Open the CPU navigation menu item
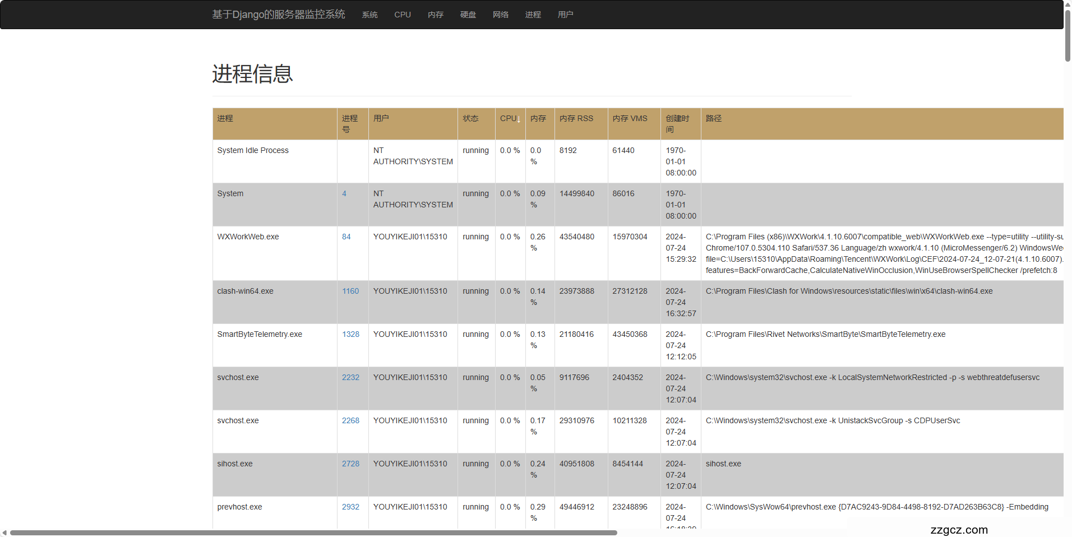The width and height of the screenshot is (1072, 537). [x=403, y=15]
